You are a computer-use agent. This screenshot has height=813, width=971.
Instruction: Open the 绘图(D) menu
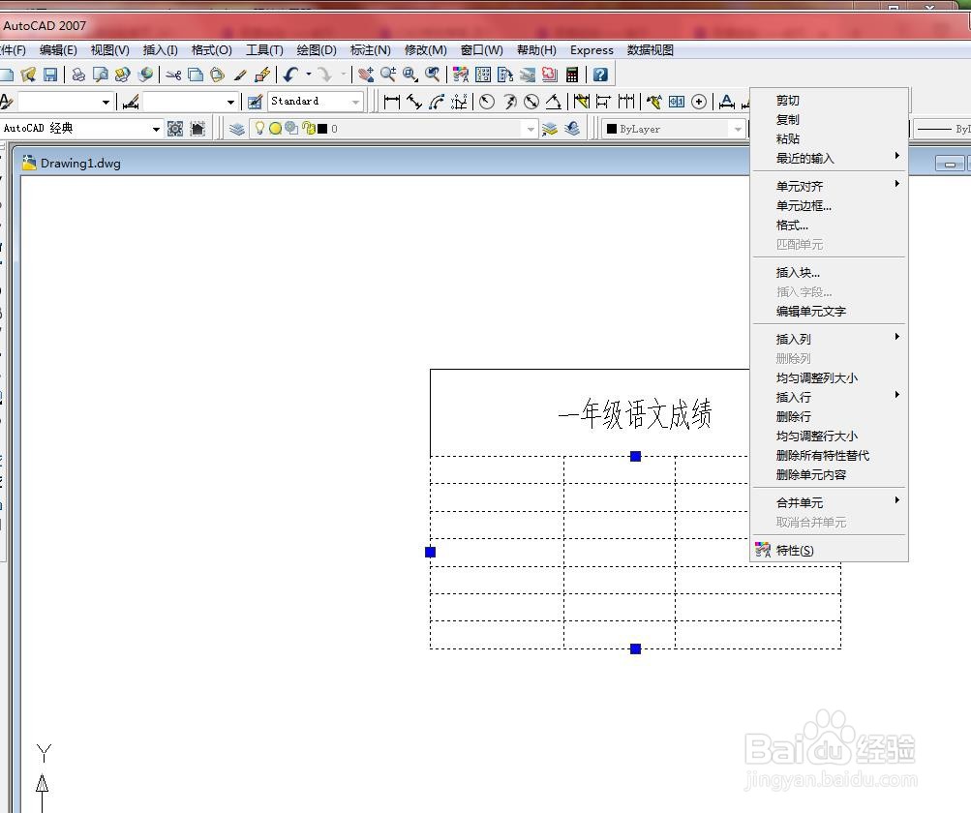(x=317, y=50)
